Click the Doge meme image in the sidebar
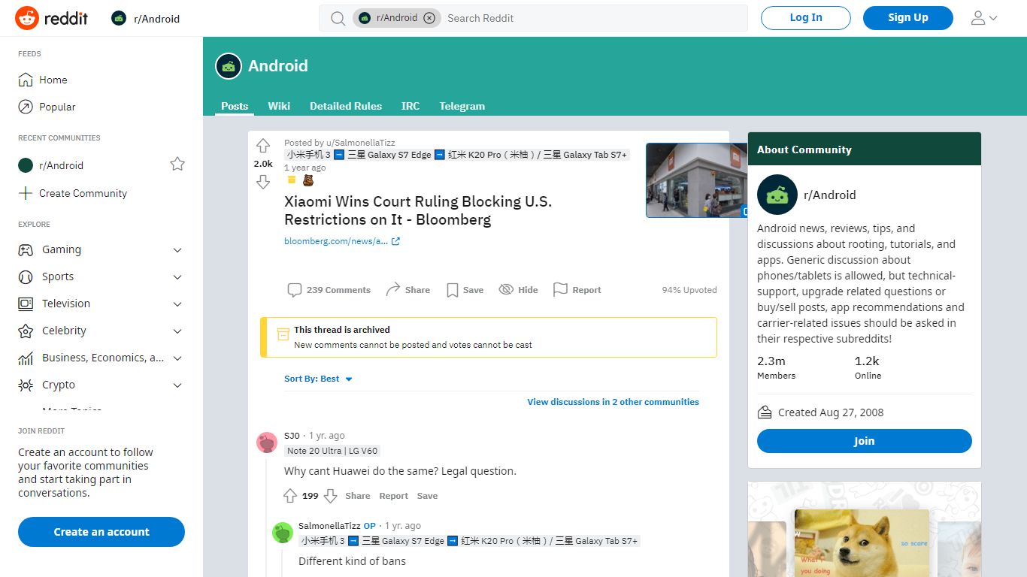 pyautogui.click(x=862, y=543)
